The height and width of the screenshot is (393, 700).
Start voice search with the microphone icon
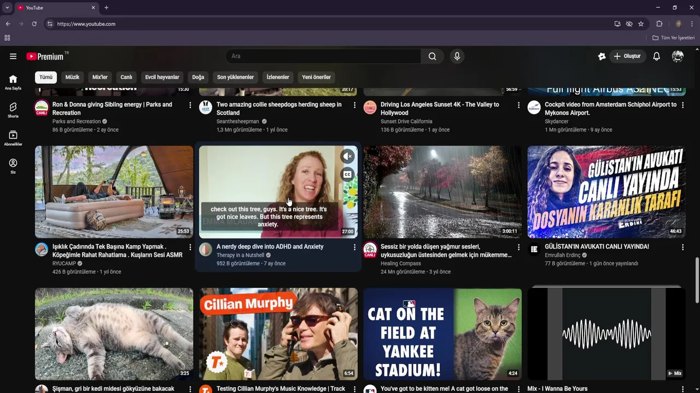pyautogui.click(x=457, y=56)
